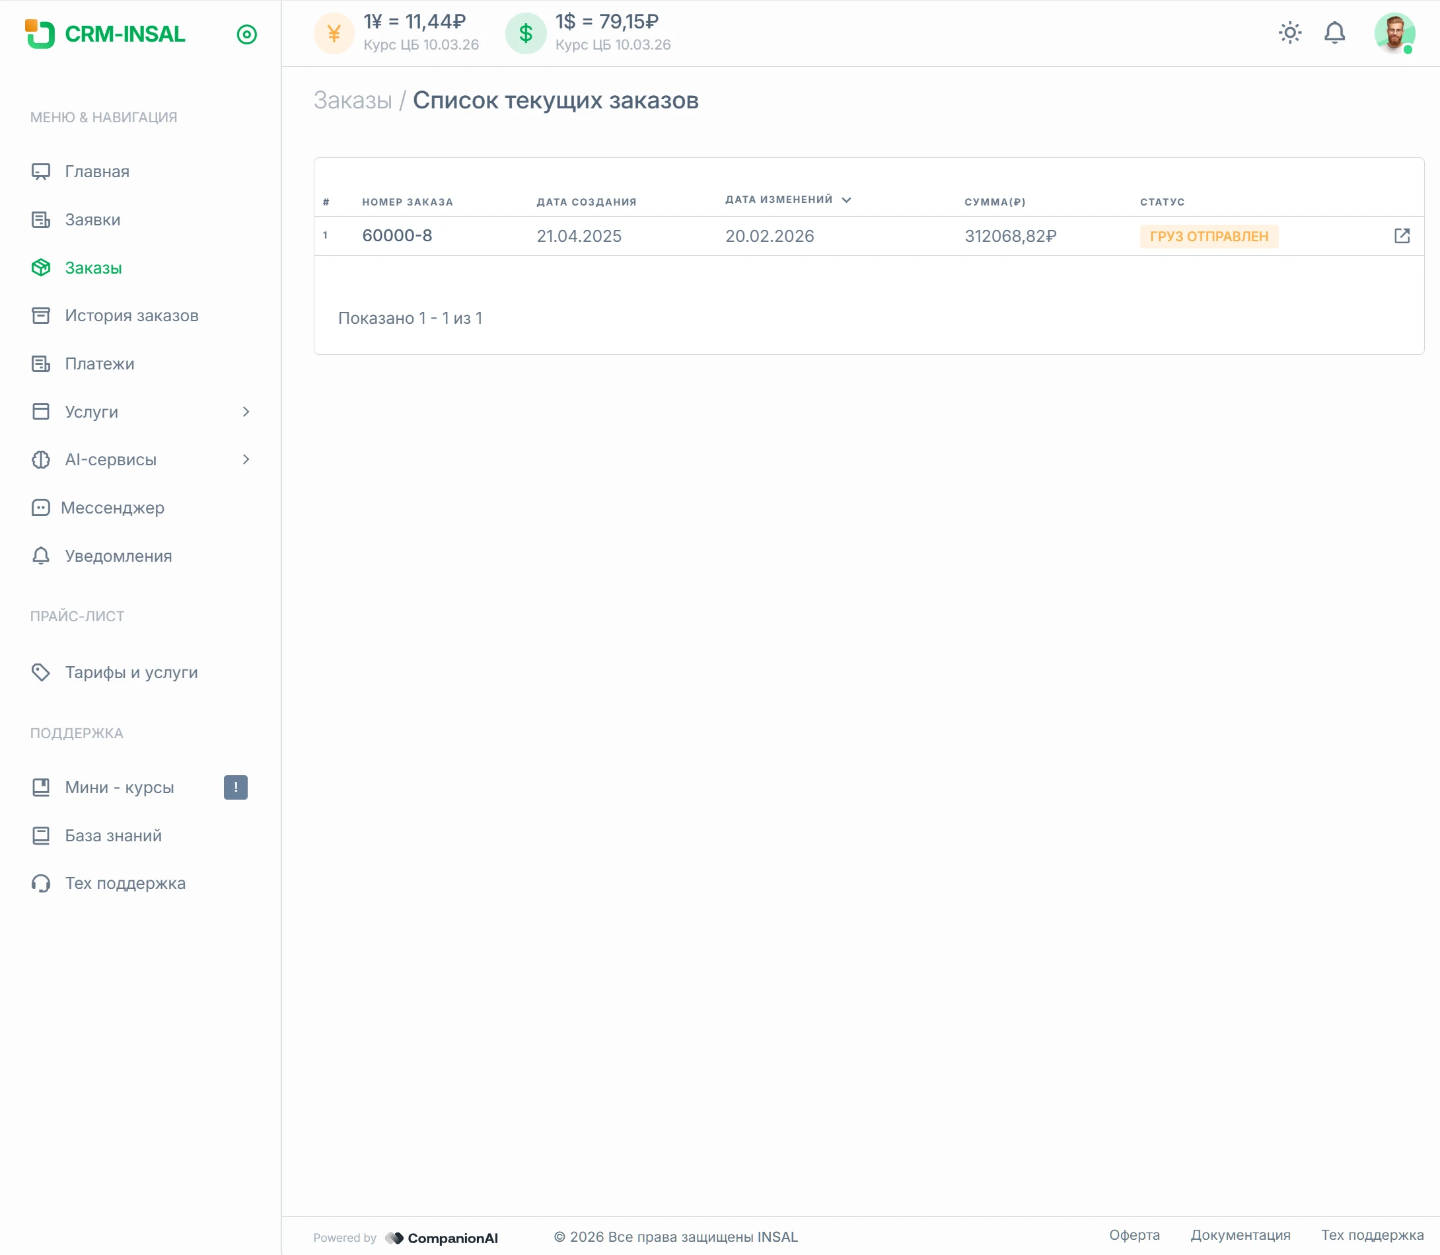Click the yen exchange rate icon
The height and width of the screenshot is (1255, 1440).
coord(334,34)
